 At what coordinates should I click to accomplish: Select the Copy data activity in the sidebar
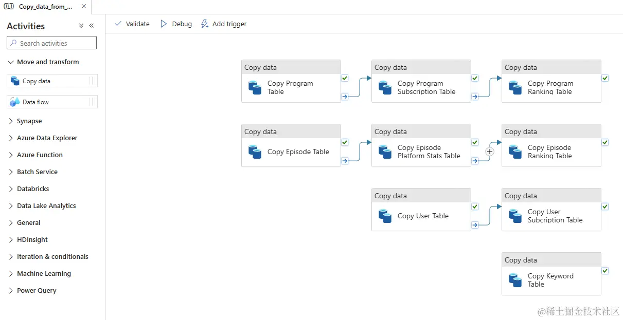tap(52, 81)
